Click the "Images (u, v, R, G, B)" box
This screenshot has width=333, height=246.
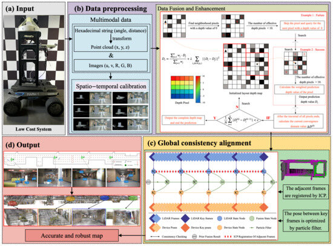pyautogui.click(x=110, y=65)
